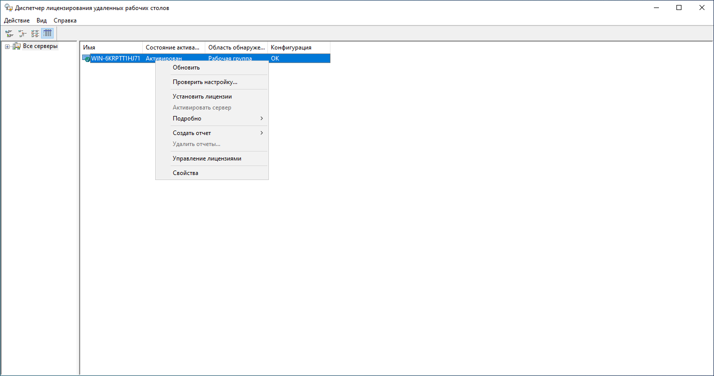Image resolution: width=714 pixels, height=376 pixels.
Task: Click the activated server icon beside WIN-6KRPTT1HJ71
Action: tap(86, 58)
